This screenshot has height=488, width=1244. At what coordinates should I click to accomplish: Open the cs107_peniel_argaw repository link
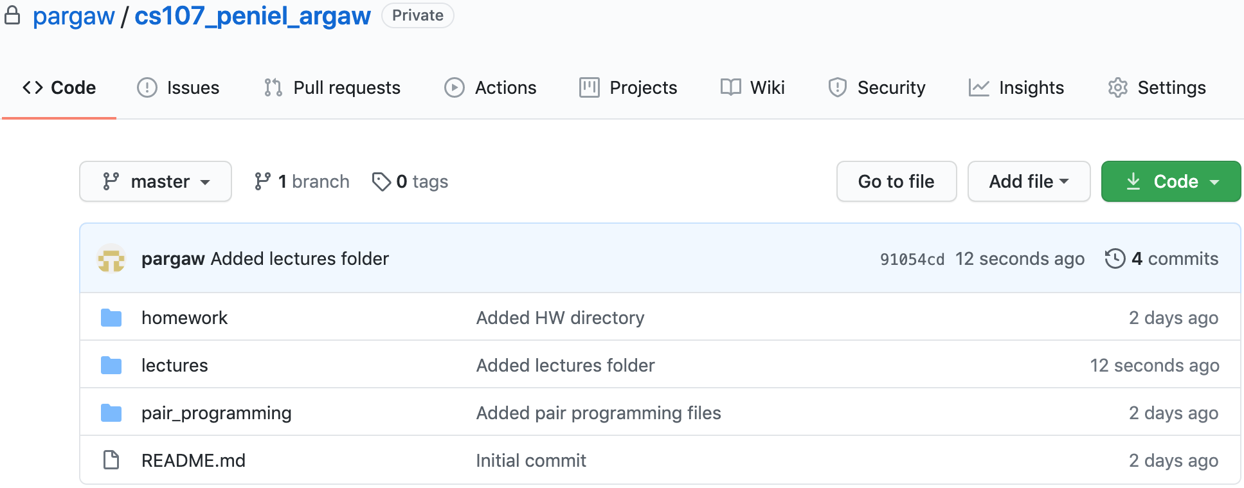point(252,15)
